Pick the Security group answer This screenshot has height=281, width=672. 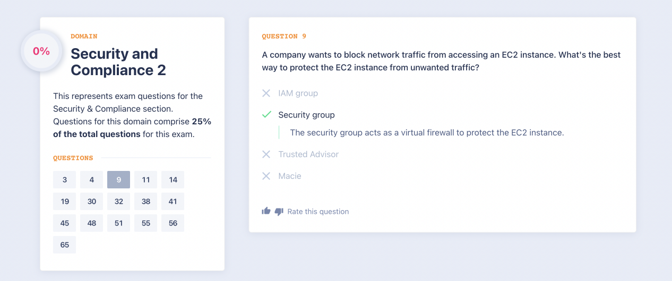306,115
